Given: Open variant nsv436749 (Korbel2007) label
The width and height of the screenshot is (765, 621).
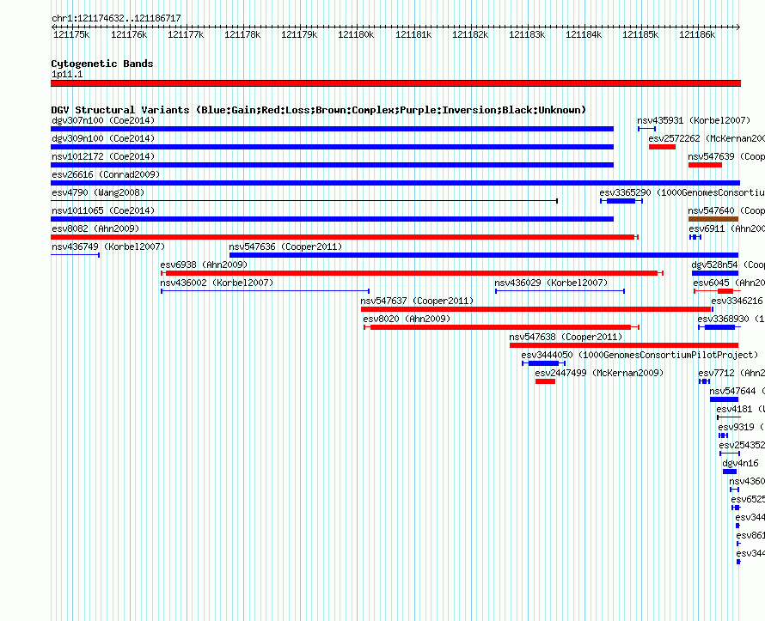Looking at the screenshot, I should click(x=108, y=247).
